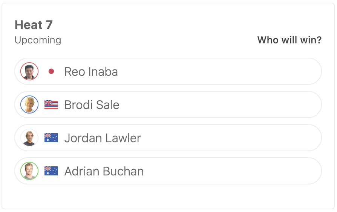Screen dimensions: 337x212
Task: Vote for Adrian Buchan to win
Action: coord(226,171)
